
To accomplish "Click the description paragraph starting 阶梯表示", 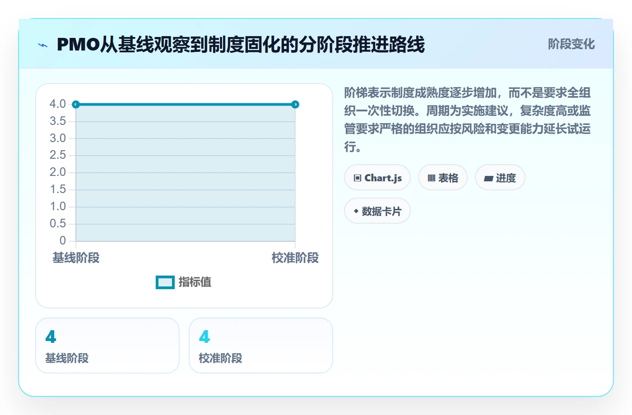I will click(468, 120).
